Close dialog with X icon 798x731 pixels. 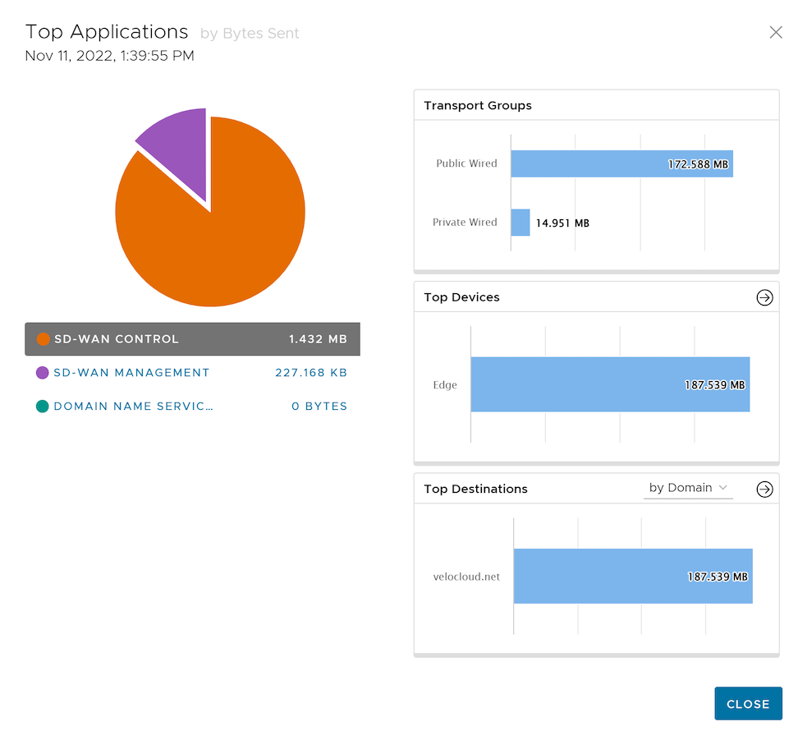[x=775, y=32]
